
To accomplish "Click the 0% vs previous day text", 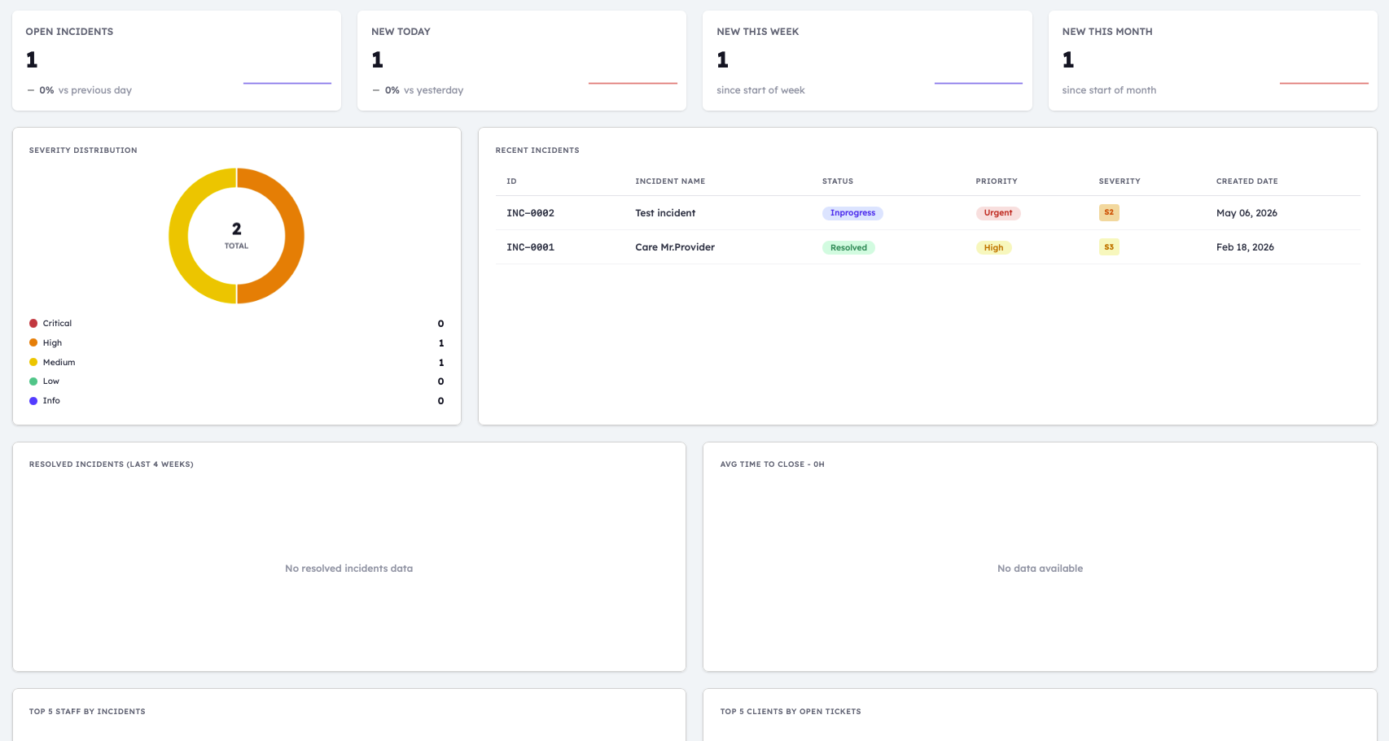I will [79, 90].
